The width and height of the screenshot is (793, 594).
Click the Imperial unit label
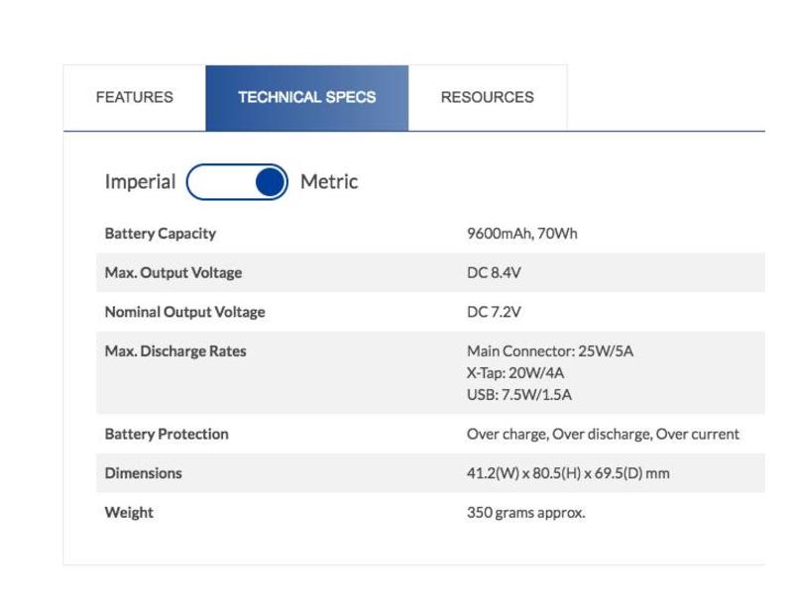pyautogui.click(x=140, y=182)
